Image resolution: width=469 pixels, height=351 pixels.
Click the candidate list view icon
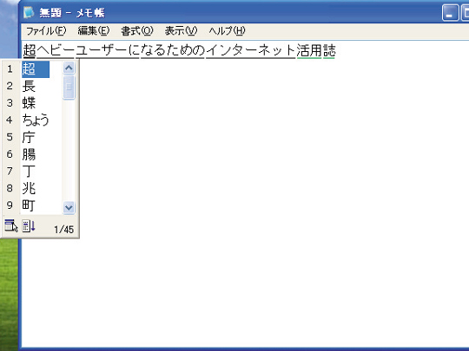tap(10, 225)
